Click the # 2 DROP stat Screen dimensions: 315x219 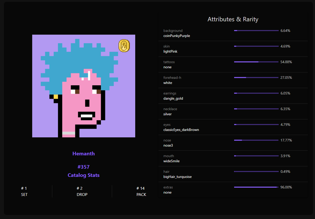82,192
